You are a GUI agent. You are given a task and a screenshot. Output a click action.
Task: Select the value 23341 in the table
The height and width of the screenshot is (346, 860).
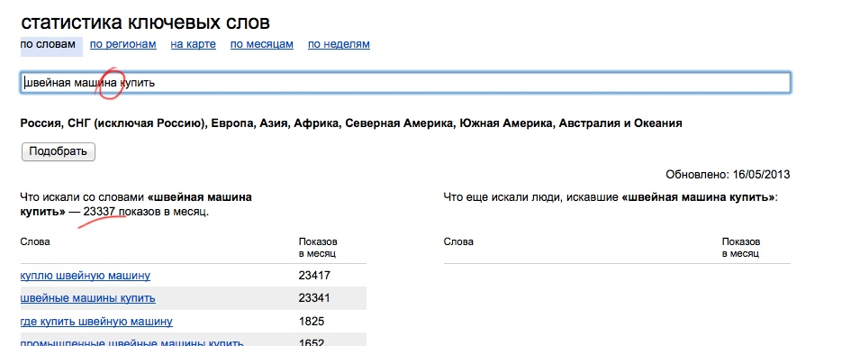314,298
